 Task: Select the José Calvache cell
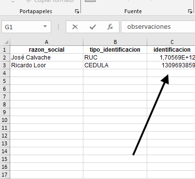coord(46,58)
